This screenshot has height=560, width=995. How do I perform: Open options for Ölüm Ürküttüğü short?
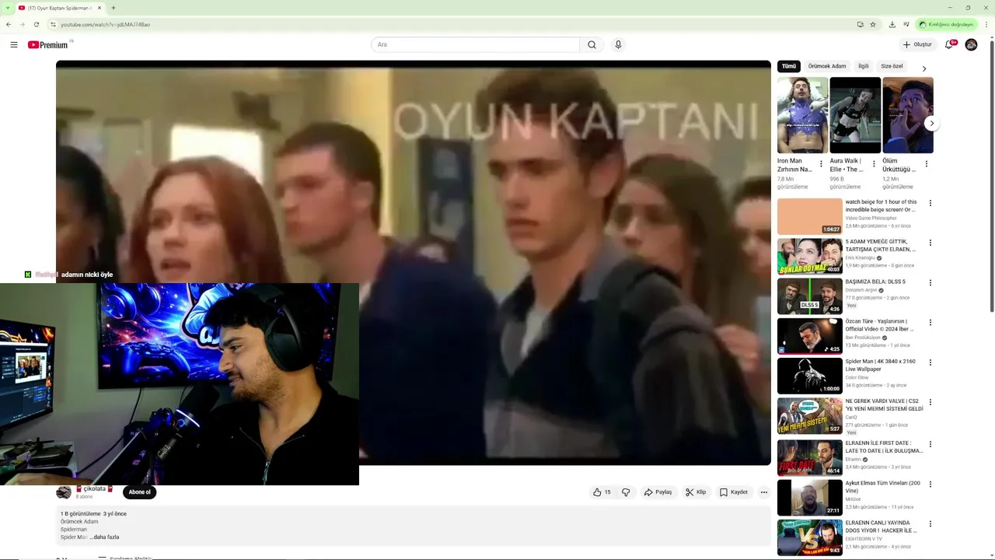click(927, 164)
